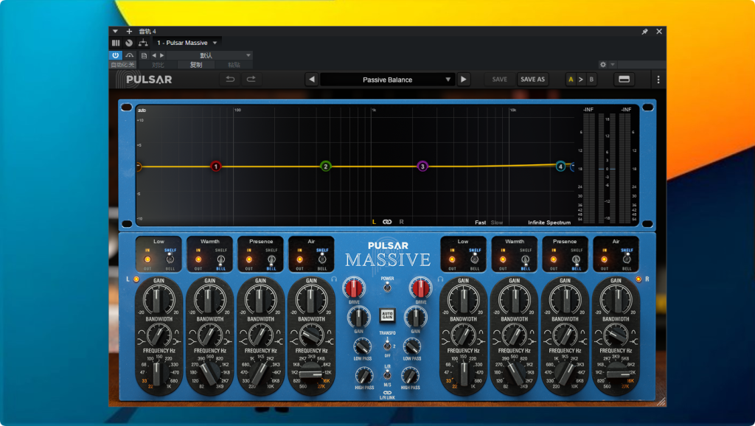
Task: Toggle left Low band IN/OUT button
Action: point(147,259)
